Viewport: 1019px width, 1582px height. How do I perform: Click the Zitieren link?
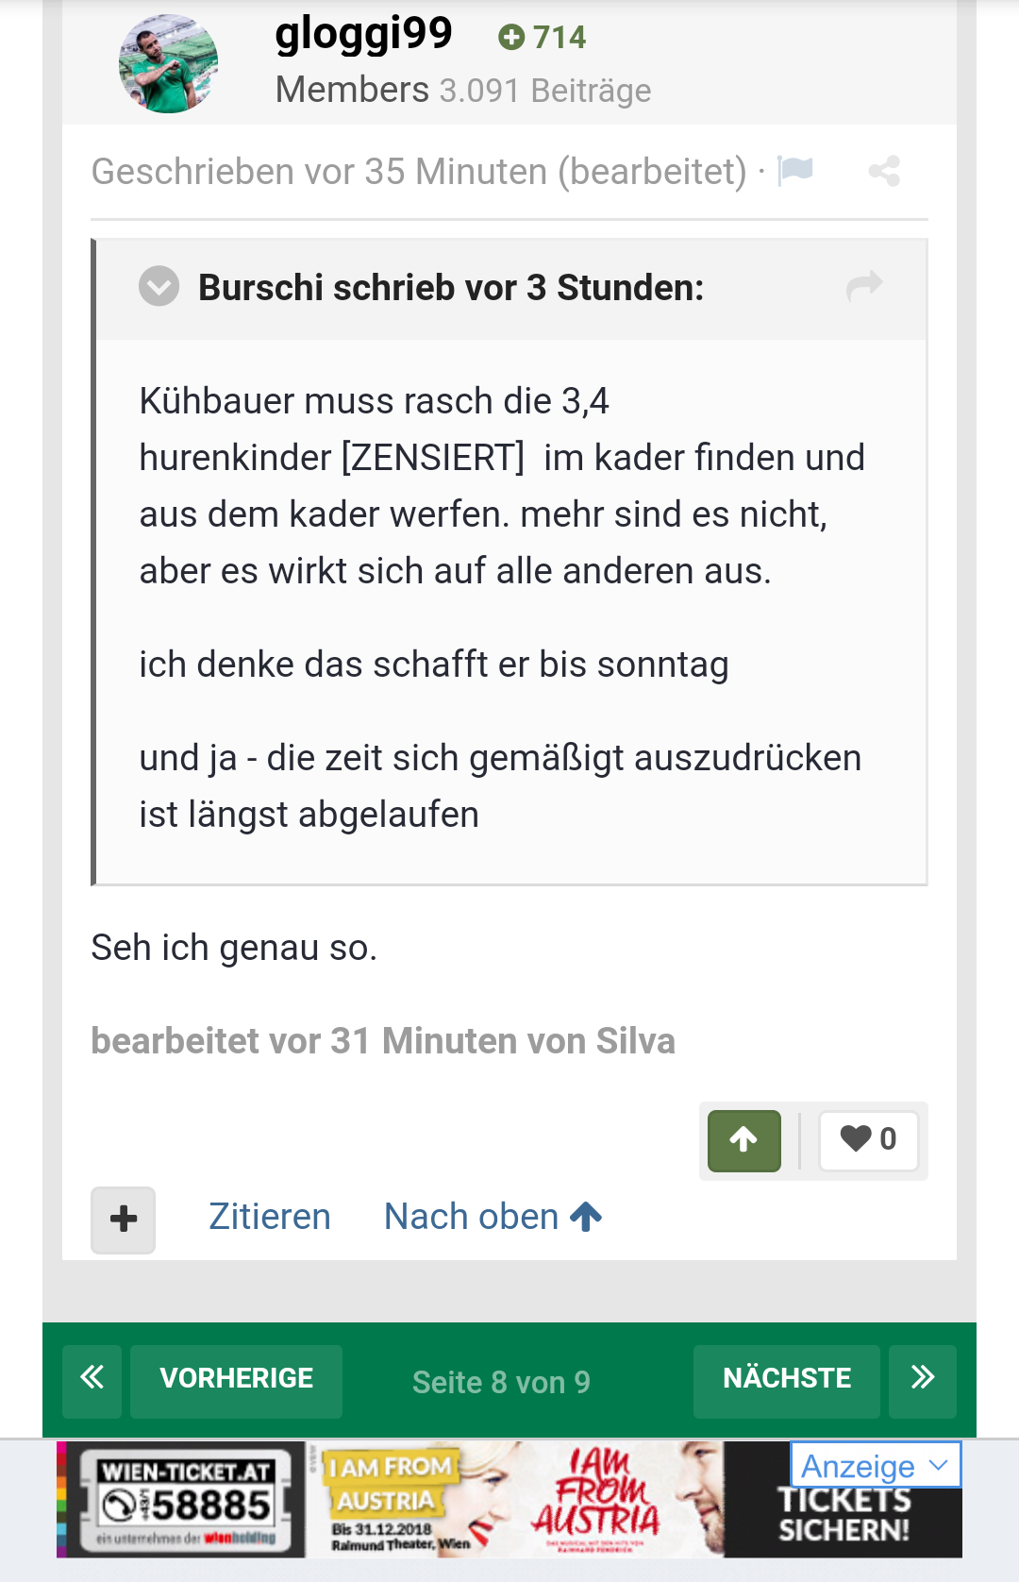tap(270, 1217)
